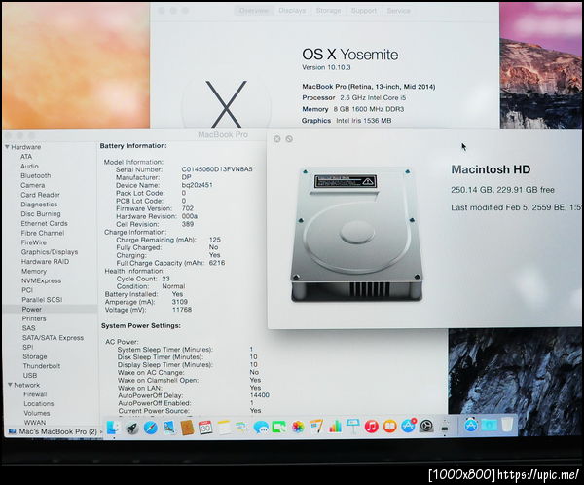Image resolution: width=584 pixels, height=485 pixels.
Task: Click serial number C0145060D13FVN8A5
Action: click(x=217, y=169)
